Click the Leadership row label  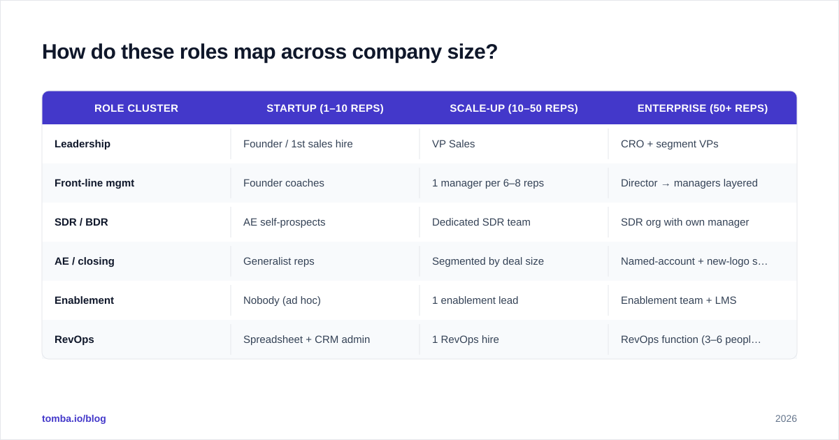83,144
